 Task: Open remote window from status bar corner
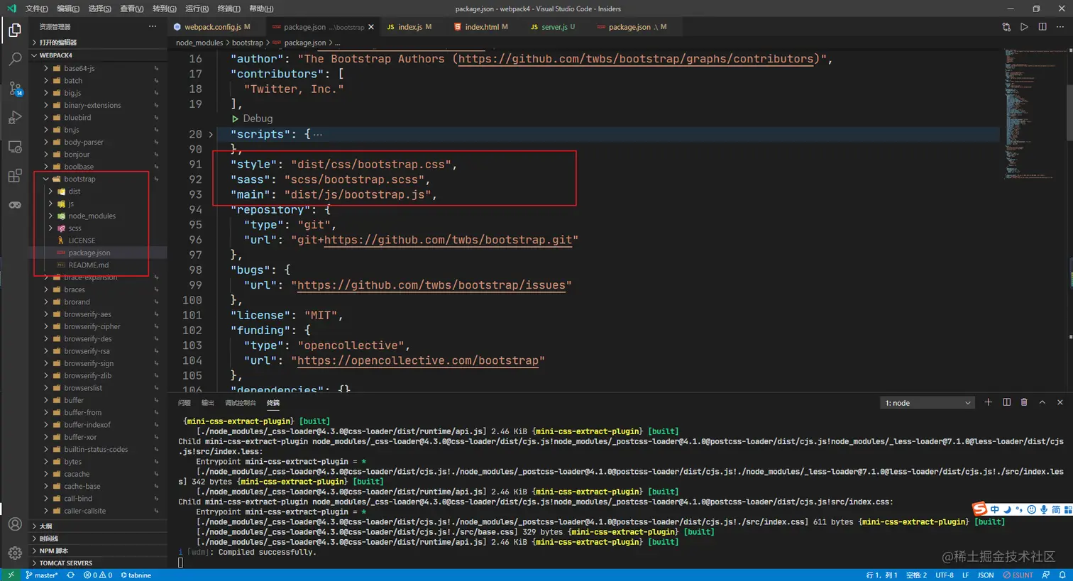10,575
